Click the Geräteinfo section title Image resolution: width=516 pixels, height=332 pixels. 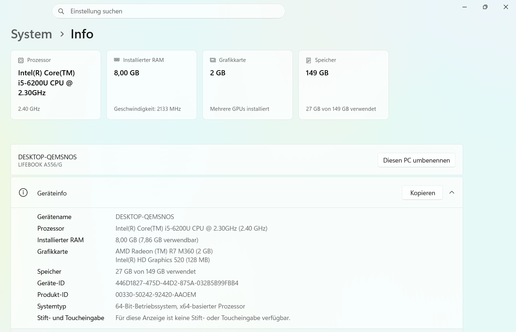coord(52,193)
